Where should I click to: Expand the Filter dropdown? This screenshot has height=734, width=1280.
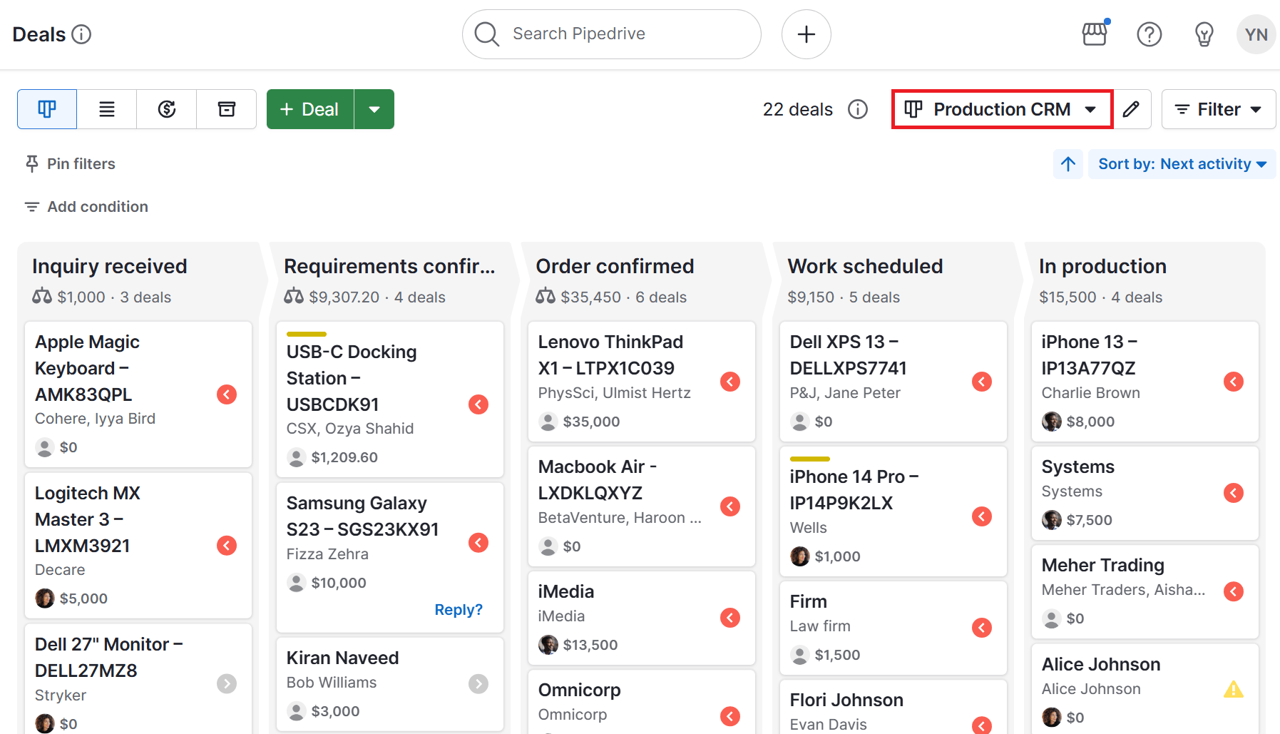click(x=1218, y=109)
